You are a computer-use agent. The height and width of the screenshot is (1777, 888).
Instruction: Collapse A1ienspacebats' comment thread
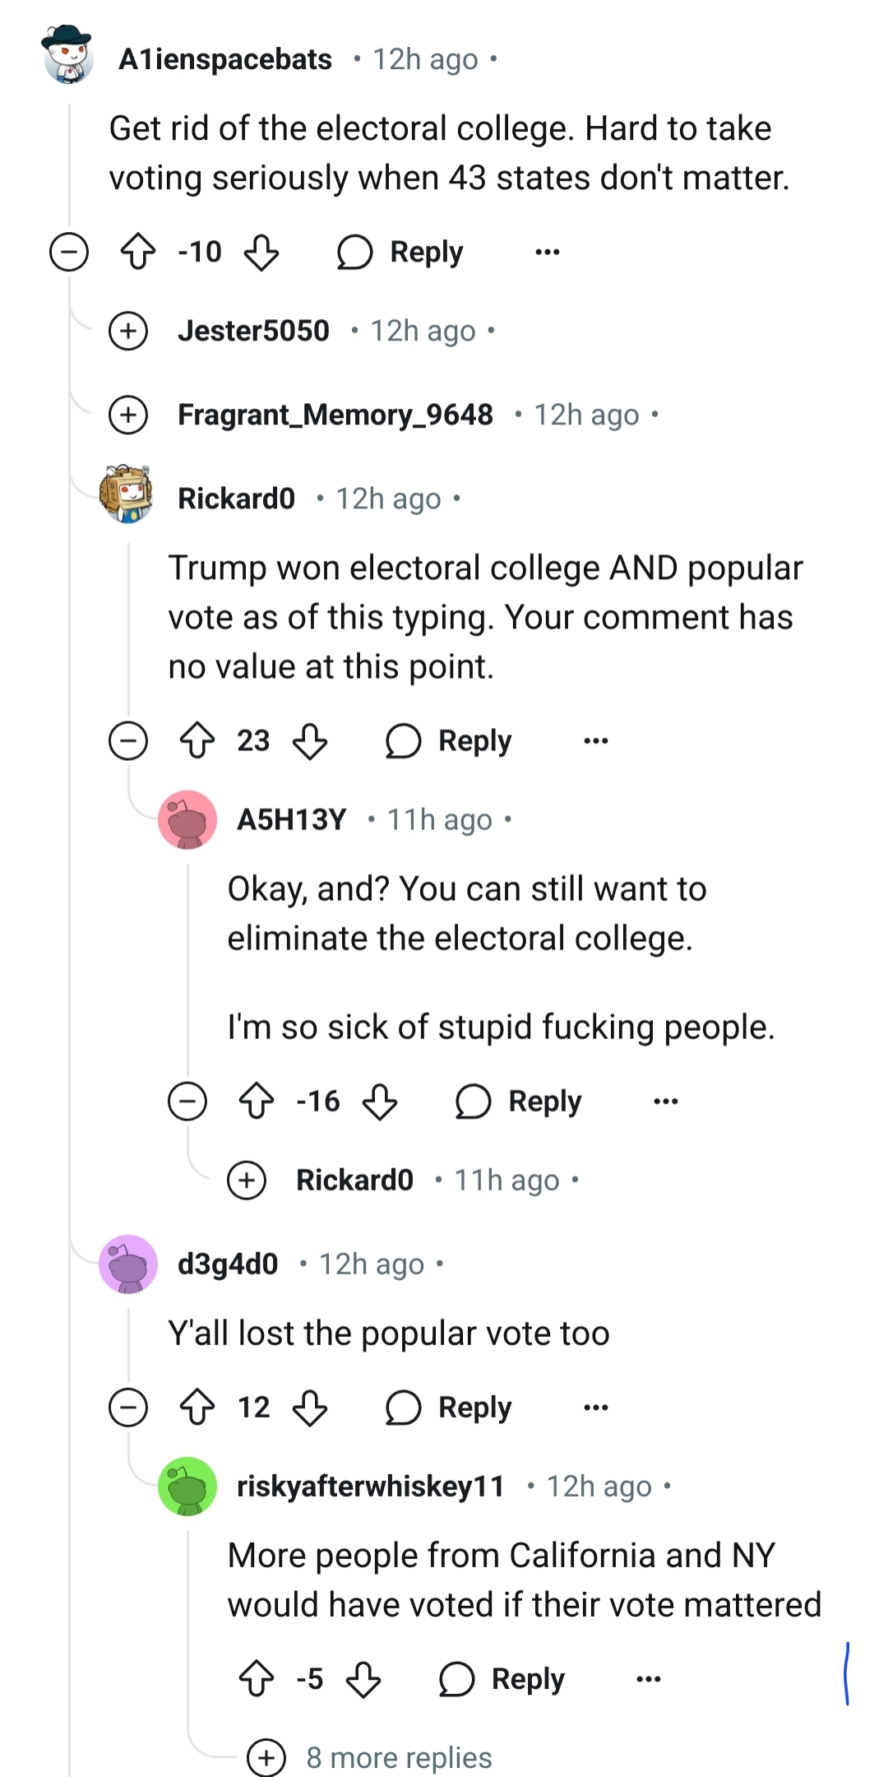click(x=69, y=252)
